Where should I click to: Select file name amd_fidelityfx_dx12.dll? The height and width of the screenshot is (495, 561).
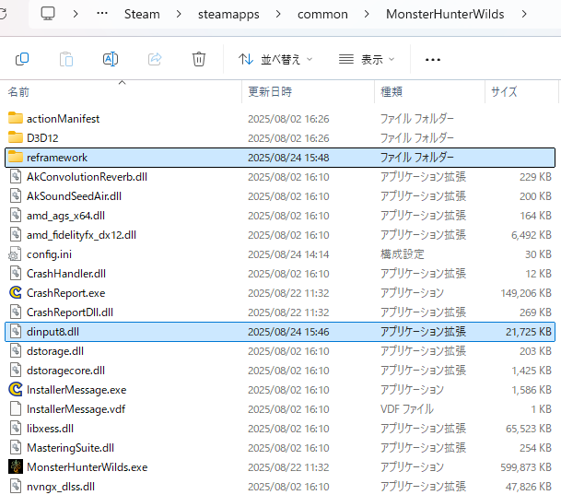tap(81, 235)
